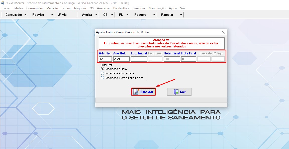Open the Faturar menu

(x=66, y=8)
